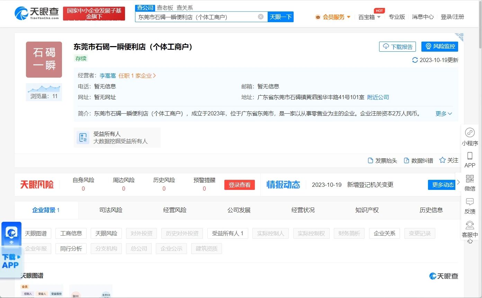Click the 天眼图谱 section chip
This screenshot has width=482, height=298.
pos(36,234)
